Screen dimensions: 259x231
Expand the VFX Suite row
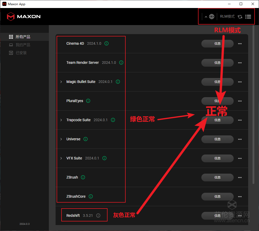point(61,158)
